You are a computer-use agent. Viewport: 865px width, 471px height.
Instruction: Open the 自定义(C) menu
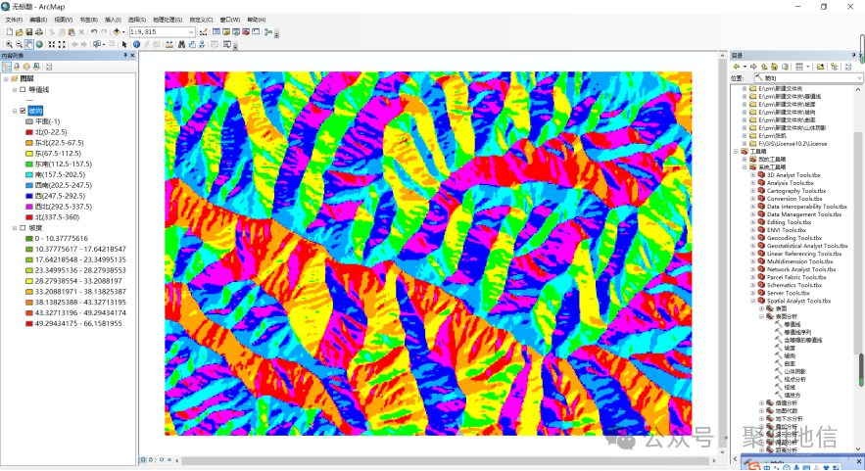tap(202, 20)
